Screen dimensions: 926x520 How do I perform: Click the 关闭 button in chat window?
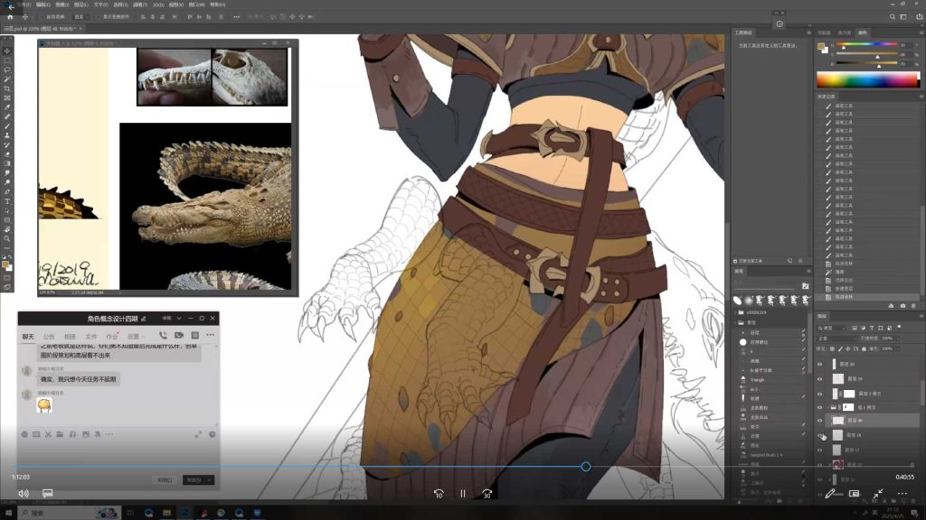click(x=163, y=479)
